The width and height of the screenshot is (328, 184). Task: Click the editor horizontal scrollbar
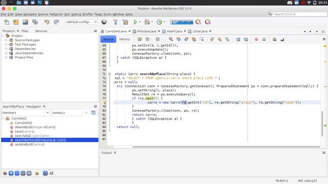coord(226,147)
